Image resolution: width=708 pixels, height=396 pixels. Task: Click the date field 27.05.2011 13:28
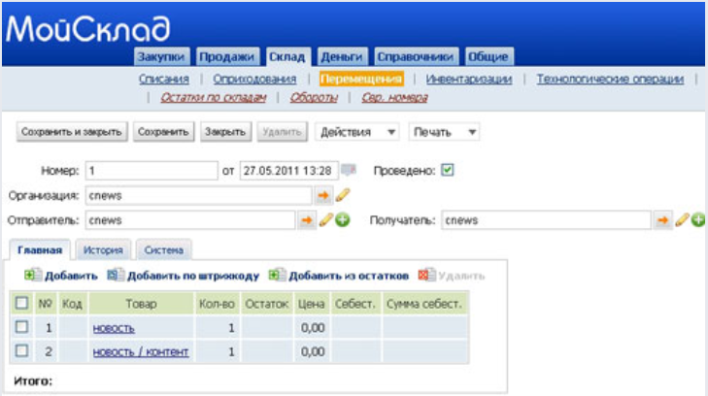[x=289, y=171]
